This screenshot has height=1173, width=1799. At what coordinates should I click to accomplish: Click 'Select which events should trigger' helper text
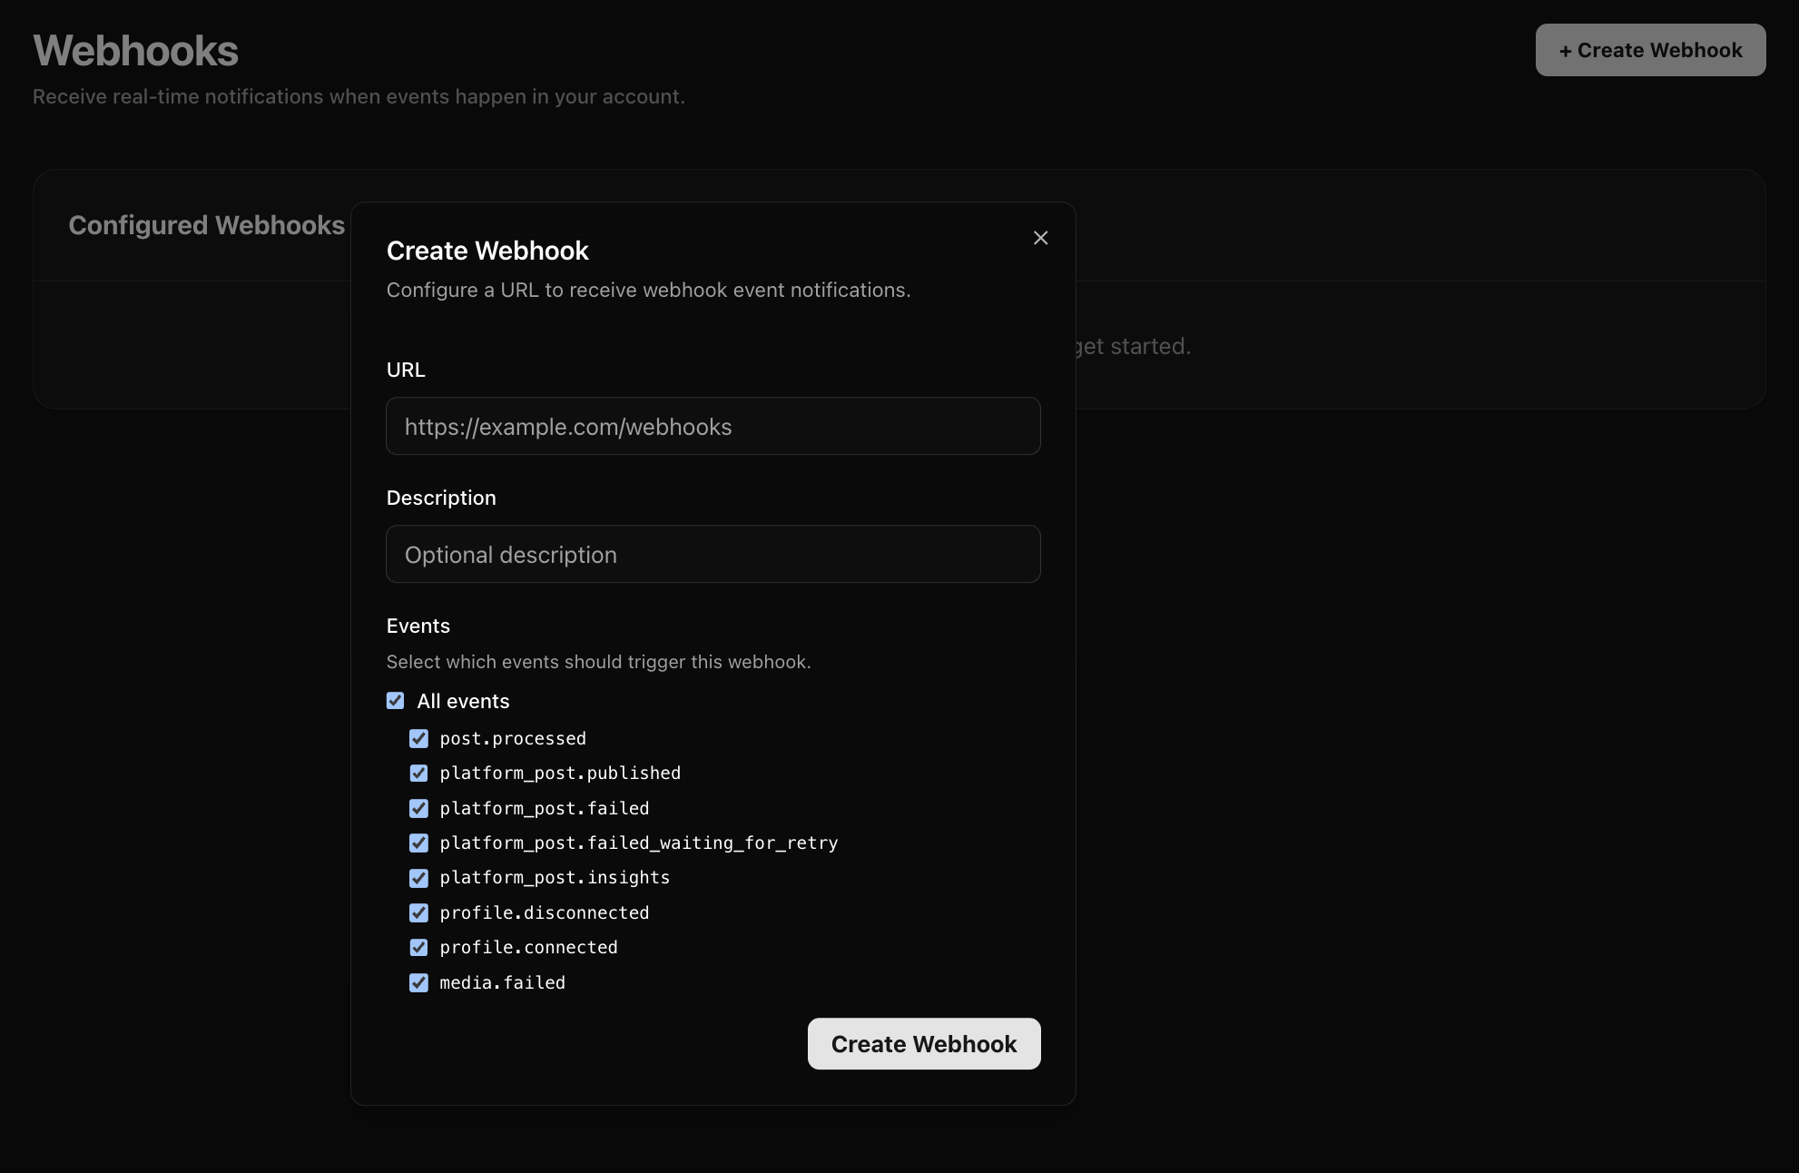pos(599,662)
